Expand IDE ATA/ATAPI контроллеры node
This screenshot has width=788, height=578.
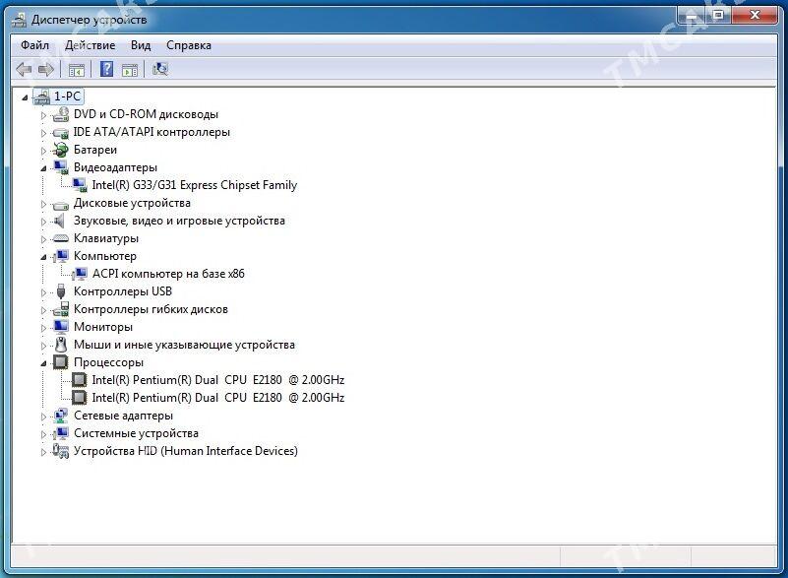click(x=43, y=133)
